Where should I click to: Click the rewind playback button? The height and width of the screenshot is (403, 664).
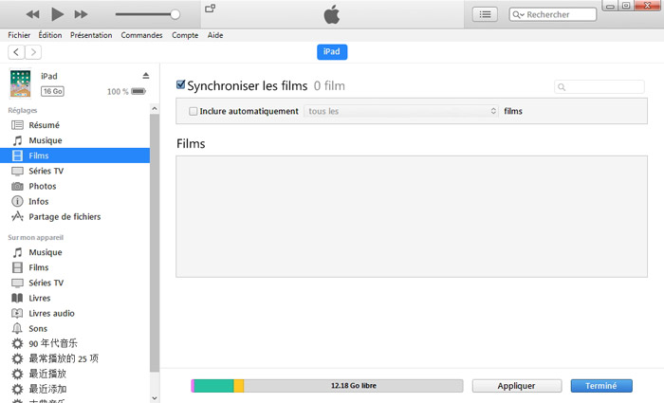tap(32, 14)
